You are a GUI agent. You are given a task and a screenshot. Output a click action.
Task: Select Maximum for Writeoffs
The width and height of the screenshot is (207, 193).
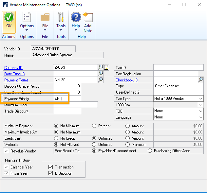(127, 145)
